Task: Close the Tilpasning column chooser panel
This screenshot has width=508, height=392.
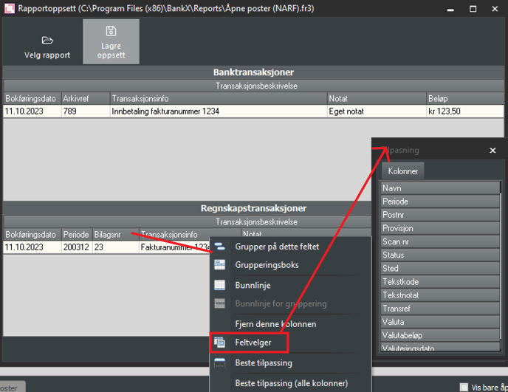Action: (x=493, y=151)
